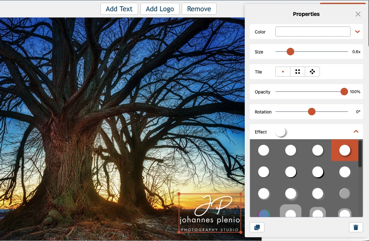Viewport: 369px width, 241px height.
Task: Collapse the Effect section chevron
Action: (x=356, y=132)
